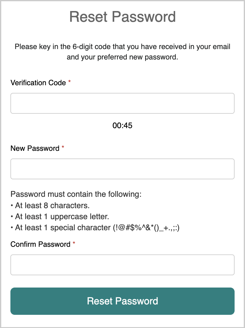Focus the New Password text box

tap(123, 169)
